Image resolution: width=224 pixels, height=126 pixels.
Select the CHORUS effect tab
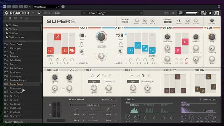coord(134,105)
